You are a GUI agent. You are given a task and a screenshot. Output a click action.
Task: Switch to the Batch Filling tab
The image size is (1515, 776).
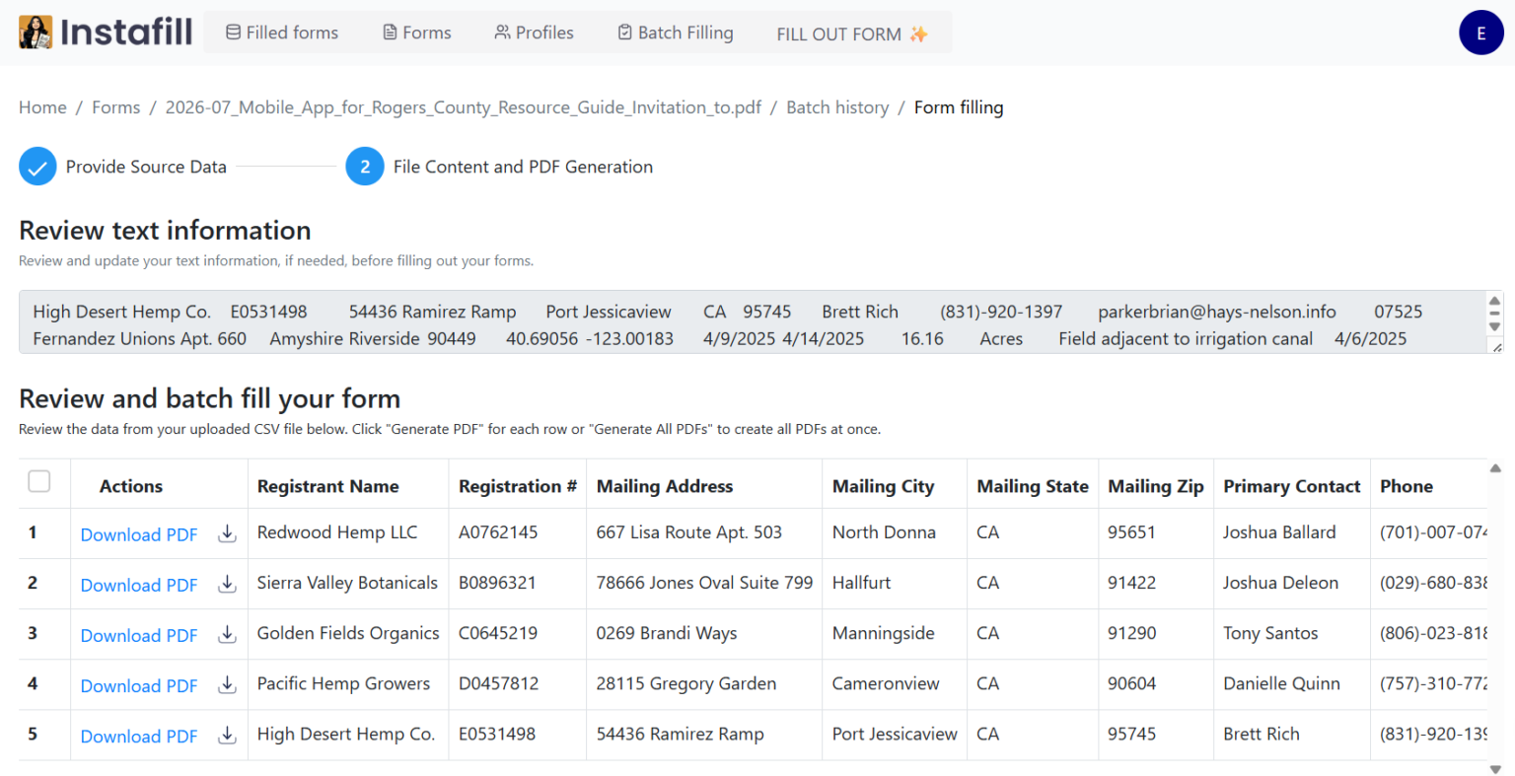(x=676, y=32)
